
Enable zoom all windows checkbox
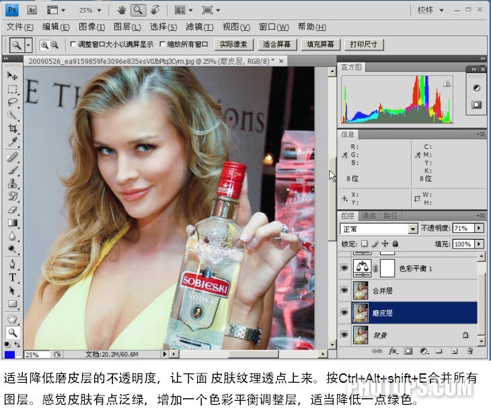pos(162,44)
